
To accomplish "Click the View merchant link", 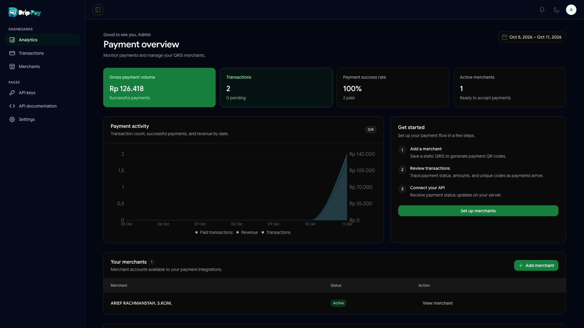I will pos(438,303).
